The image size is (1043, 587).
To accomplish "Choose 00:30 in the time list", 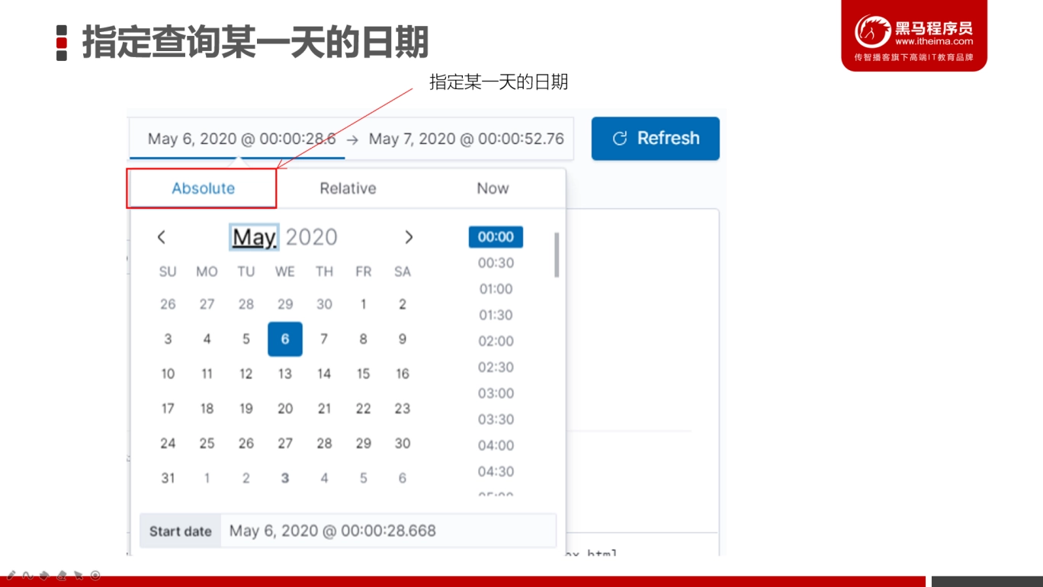I will [496, 263].
